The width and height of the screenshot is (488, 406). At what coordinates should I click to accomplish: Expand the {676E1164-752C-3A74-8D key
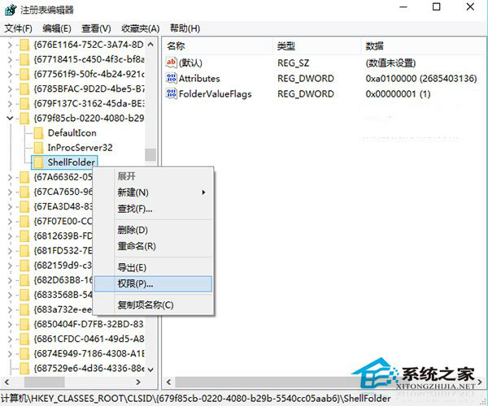pyautogui.click(x=10, y=45)
